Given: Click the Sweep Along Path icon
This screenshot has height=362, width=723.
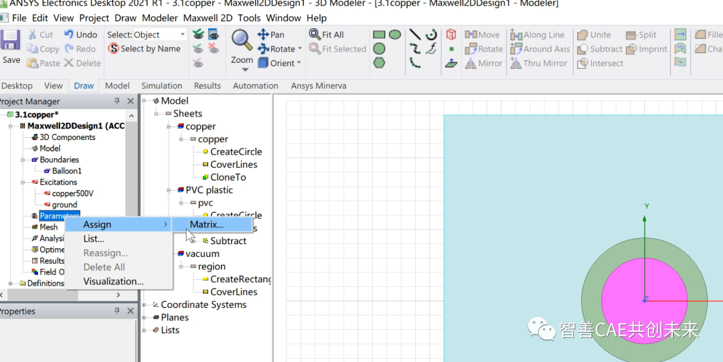Looking at the screenshot, I should tap(680, 62).
